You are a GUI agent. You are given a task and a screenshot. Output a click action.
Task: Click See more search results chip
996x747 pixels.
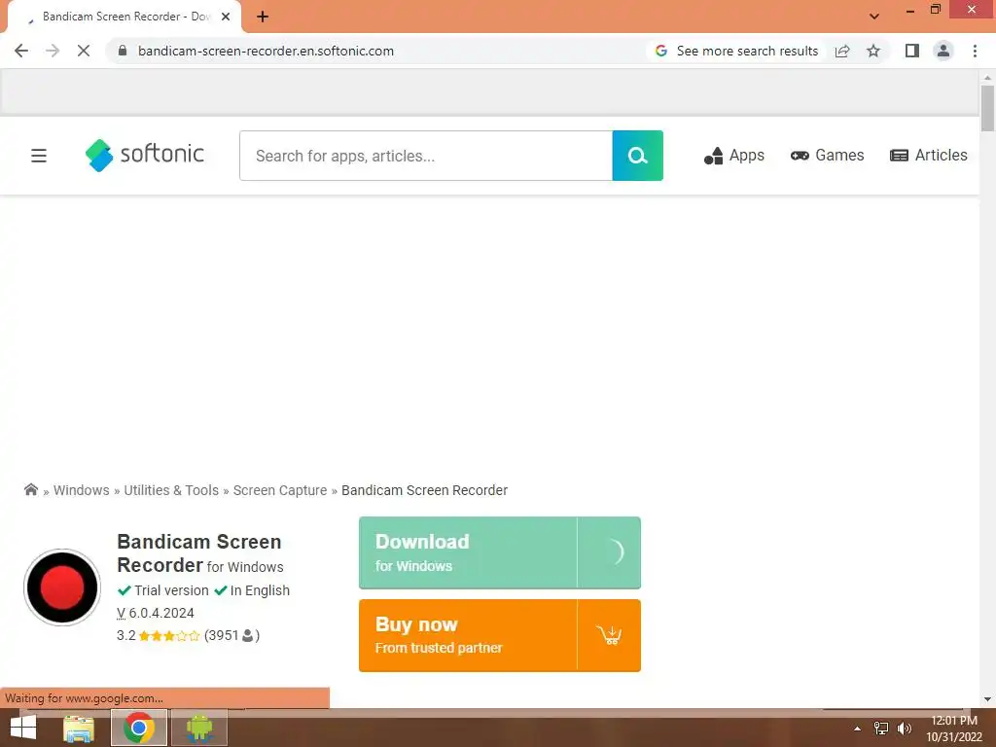(737, 51)
